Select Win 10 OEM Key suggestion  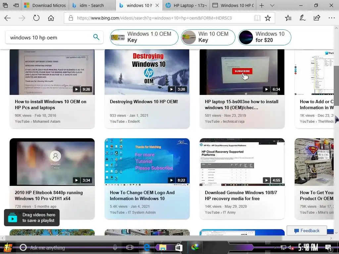click(x=208, y=37)
